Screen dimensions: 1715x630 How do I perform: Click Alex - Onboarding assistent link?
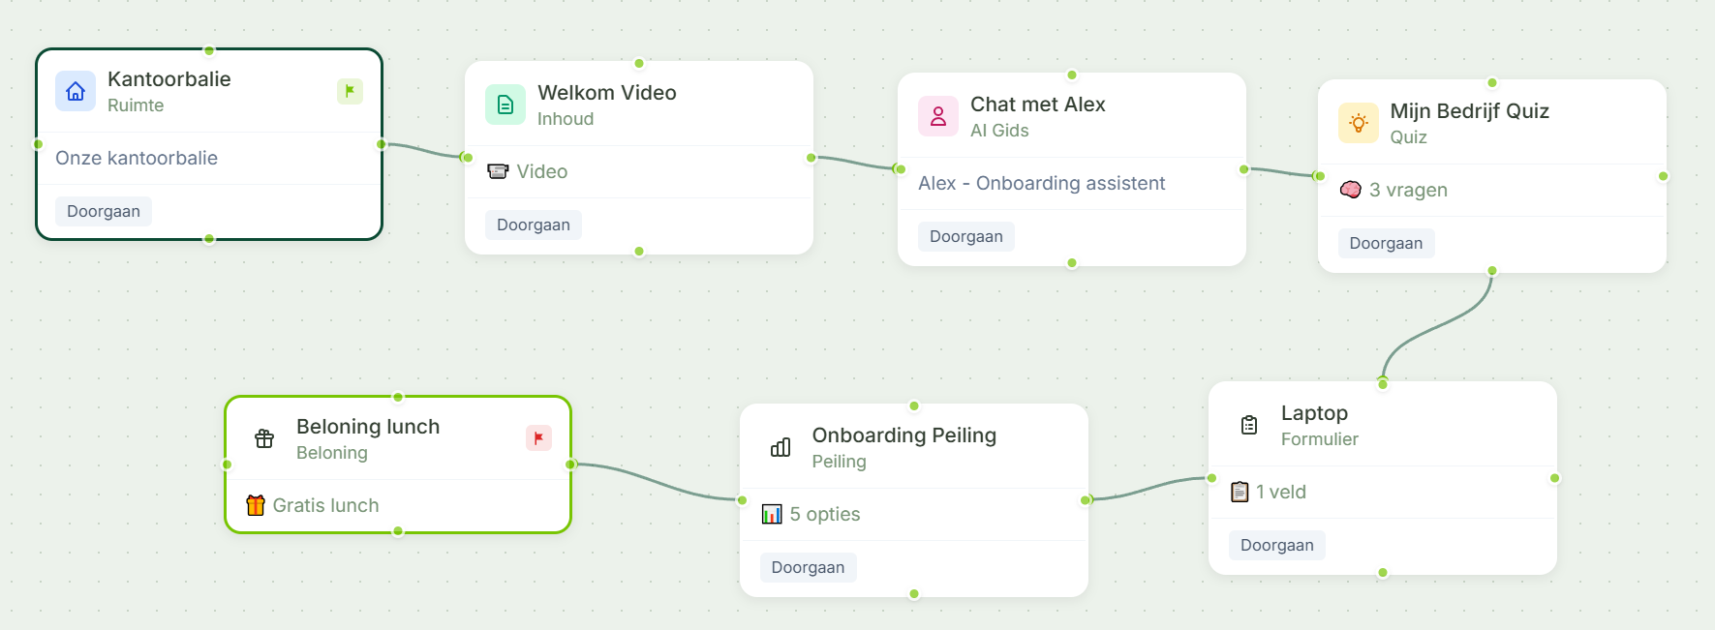pos(1042,183)
